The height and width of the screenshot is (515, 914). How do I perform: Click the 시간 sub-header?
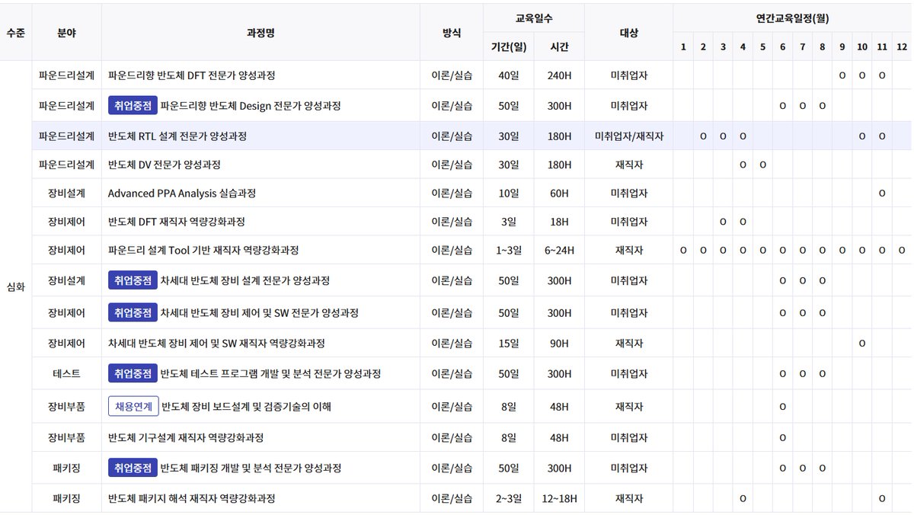(559, 46)
